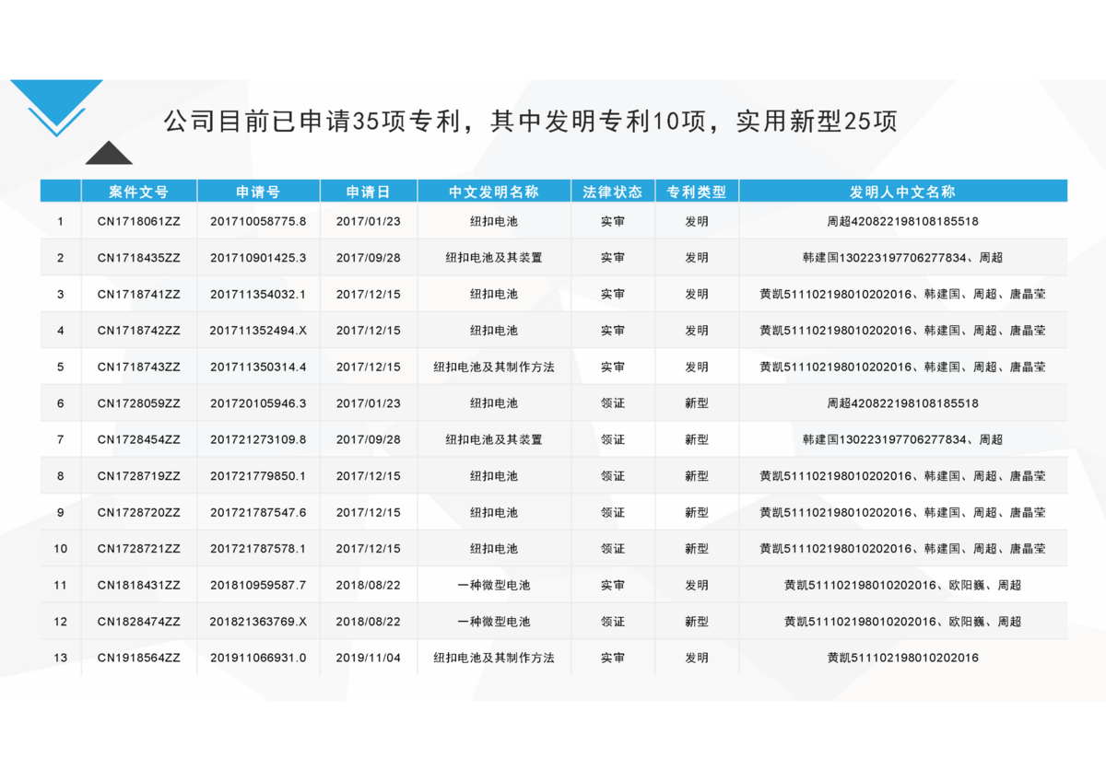The height and width of the screenshot is (781, 1106).
Task: Click the dark gray triangle above the table
Action: (109, 155)
